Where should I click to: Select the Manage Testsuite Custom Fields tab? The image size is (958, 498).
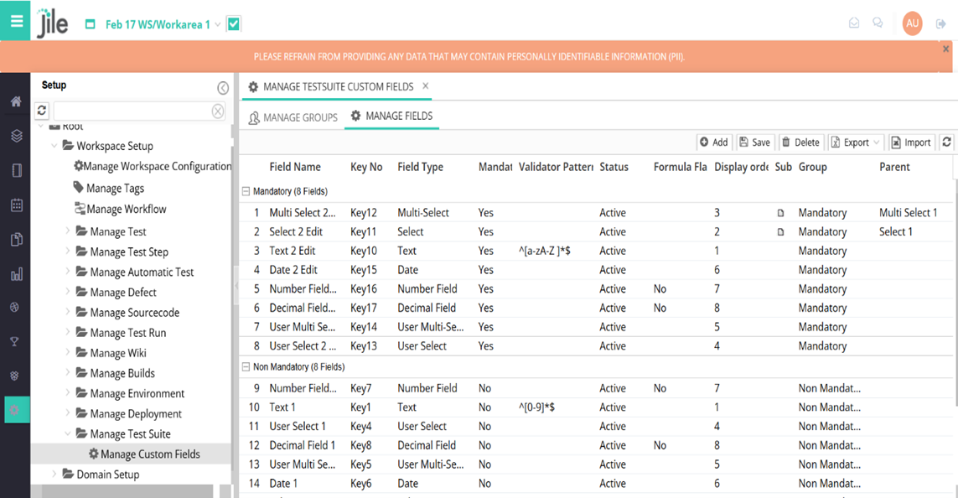tap(338, 86)
